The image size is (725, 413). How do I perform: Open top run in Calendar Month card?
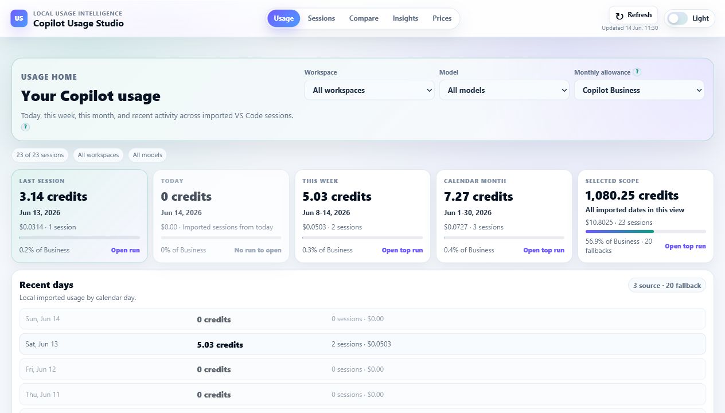[544, 250]
